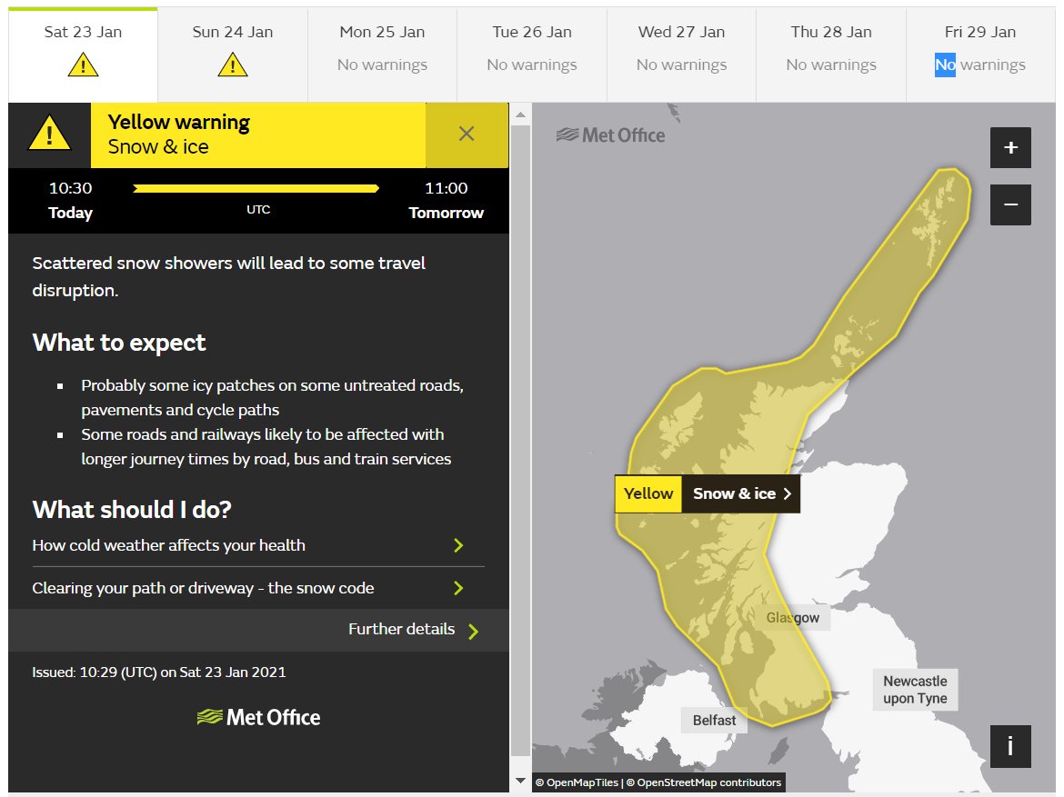Click Newcastle upon Tyne map label
The width and height of the screenshot is (1064, 797).
pyautogui.click(x=915, y=690)
